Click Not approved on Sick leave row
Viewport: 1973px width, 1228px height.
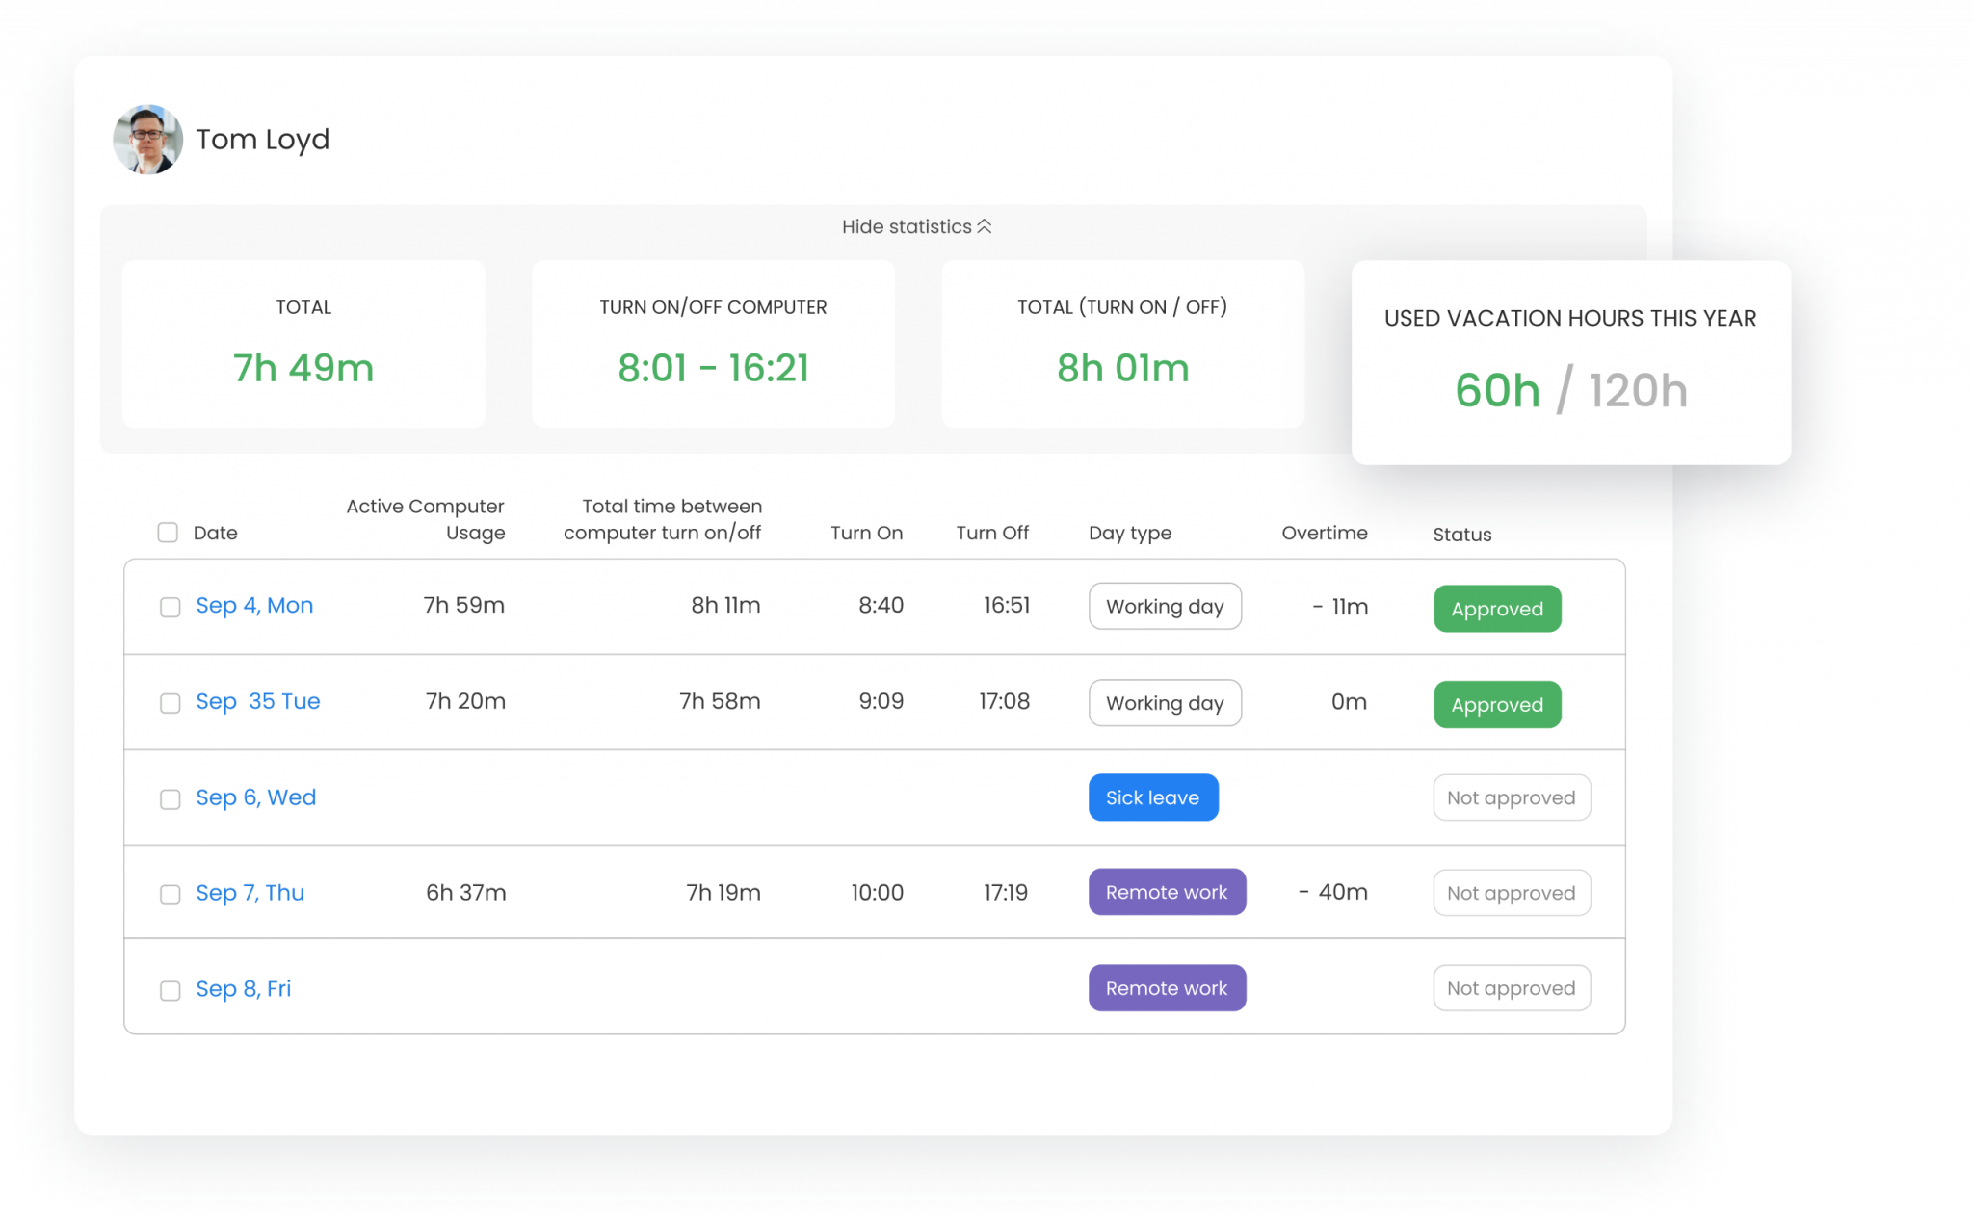(1511, 797)
